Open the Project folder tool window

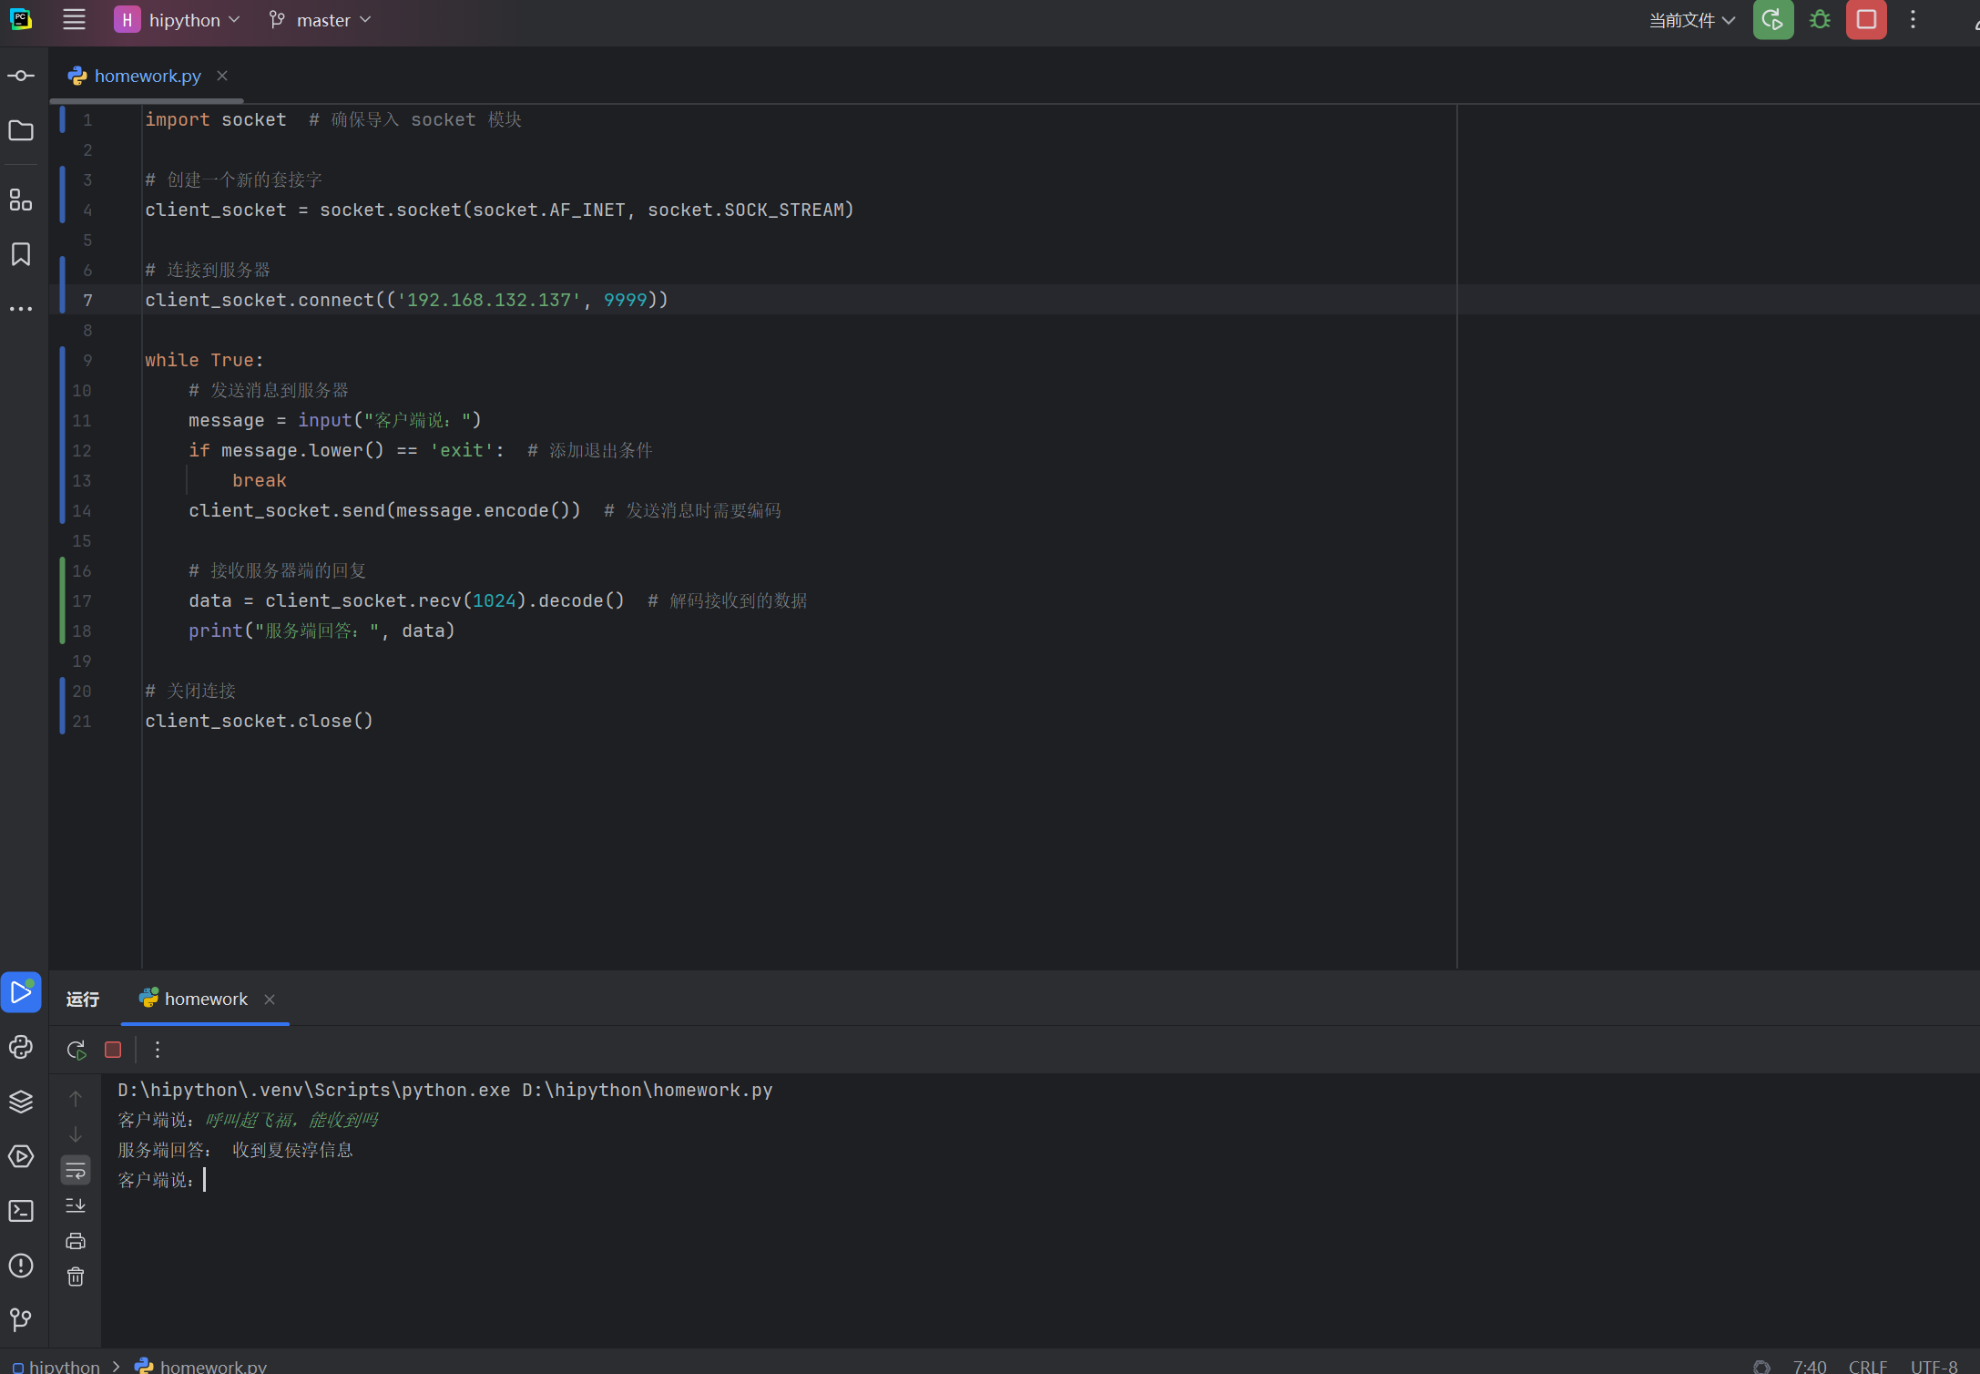[x=21, y=130]
